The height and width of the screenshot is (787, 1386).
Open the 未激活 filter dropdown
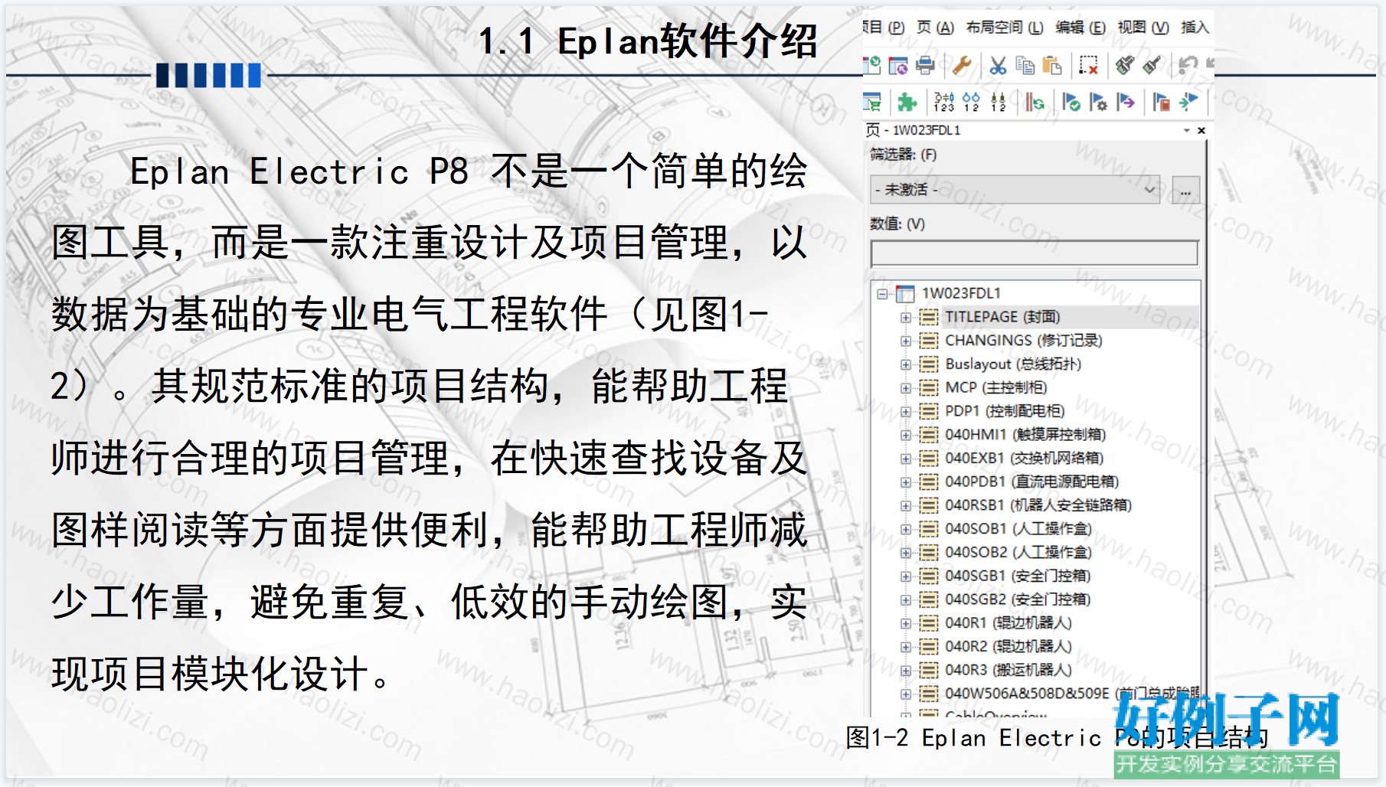click(x=1015, y=189)
